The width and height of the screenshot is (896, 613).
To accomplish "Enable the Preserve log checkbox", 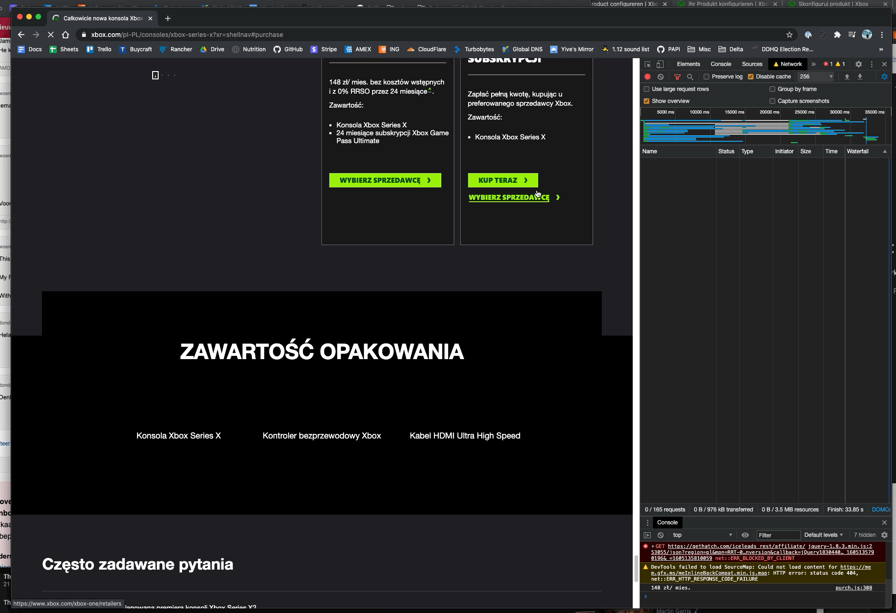I will [x=706, y=77].
